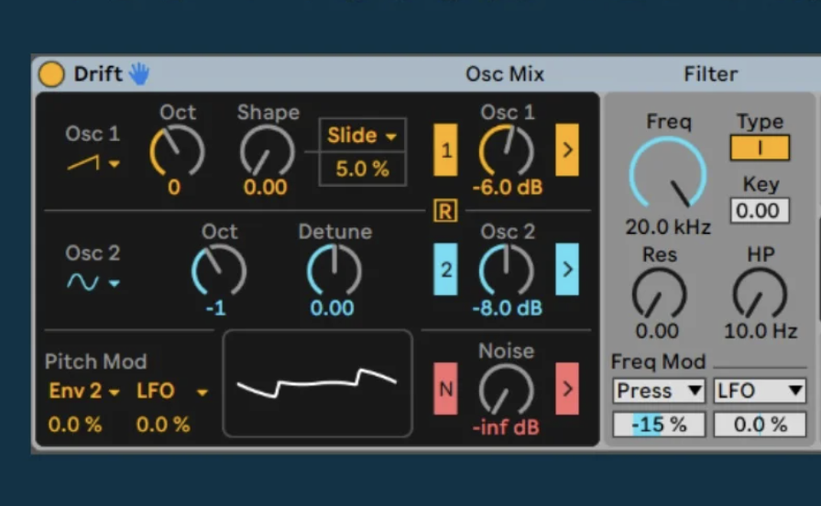
Task: Select Pitch Mod LFO amount 0.0 %
Action: (163, 424)
